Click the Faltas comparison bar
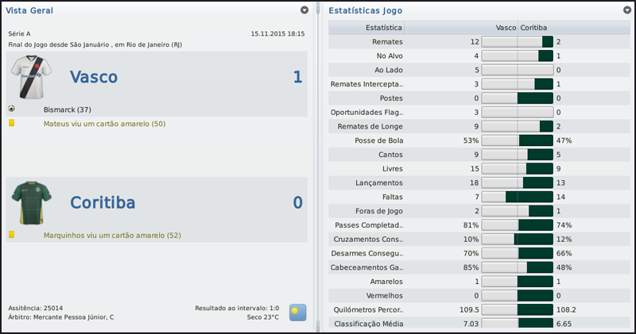The height and width of the screenshot is (334, 636). tap(517, 196)
